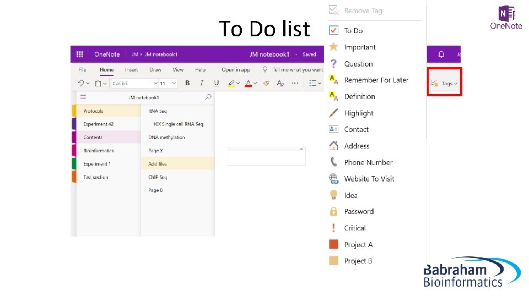The height and width of the screenshot is (297, 529).
Task: Switch to the Draw tab
Action: click(x=155, y=70)
